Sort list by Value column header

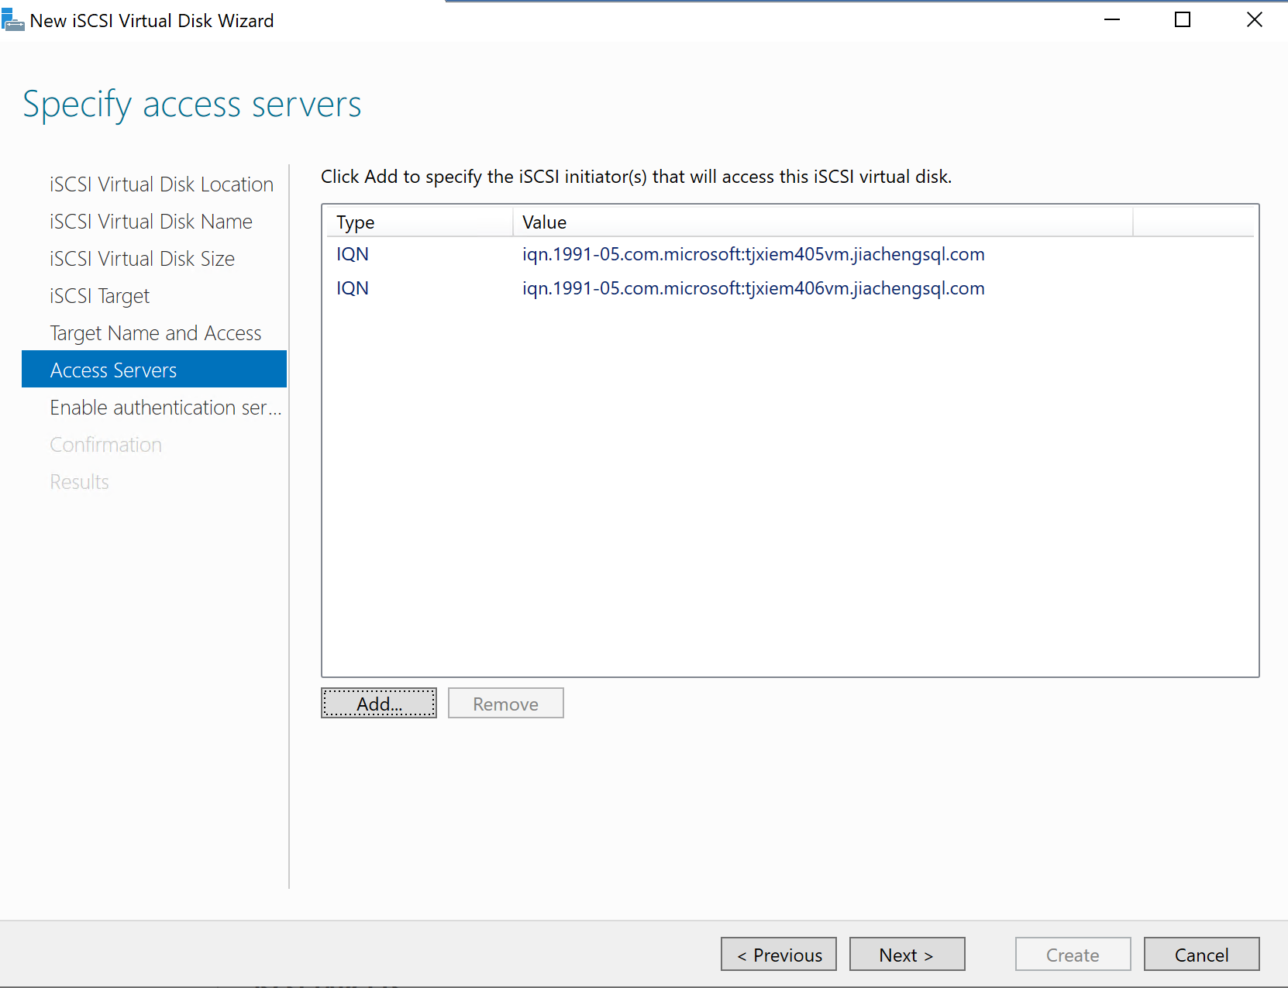(x=821, y=222)
